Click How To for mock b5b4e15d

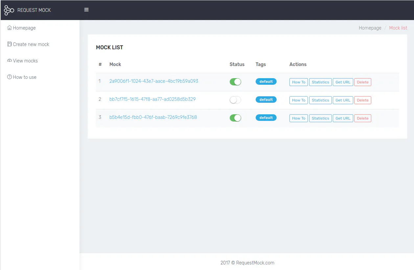[x=299, y=118]
